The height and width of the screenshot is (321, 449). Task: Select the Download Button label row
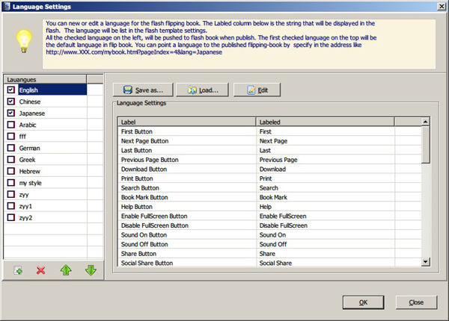coord(269,169)
